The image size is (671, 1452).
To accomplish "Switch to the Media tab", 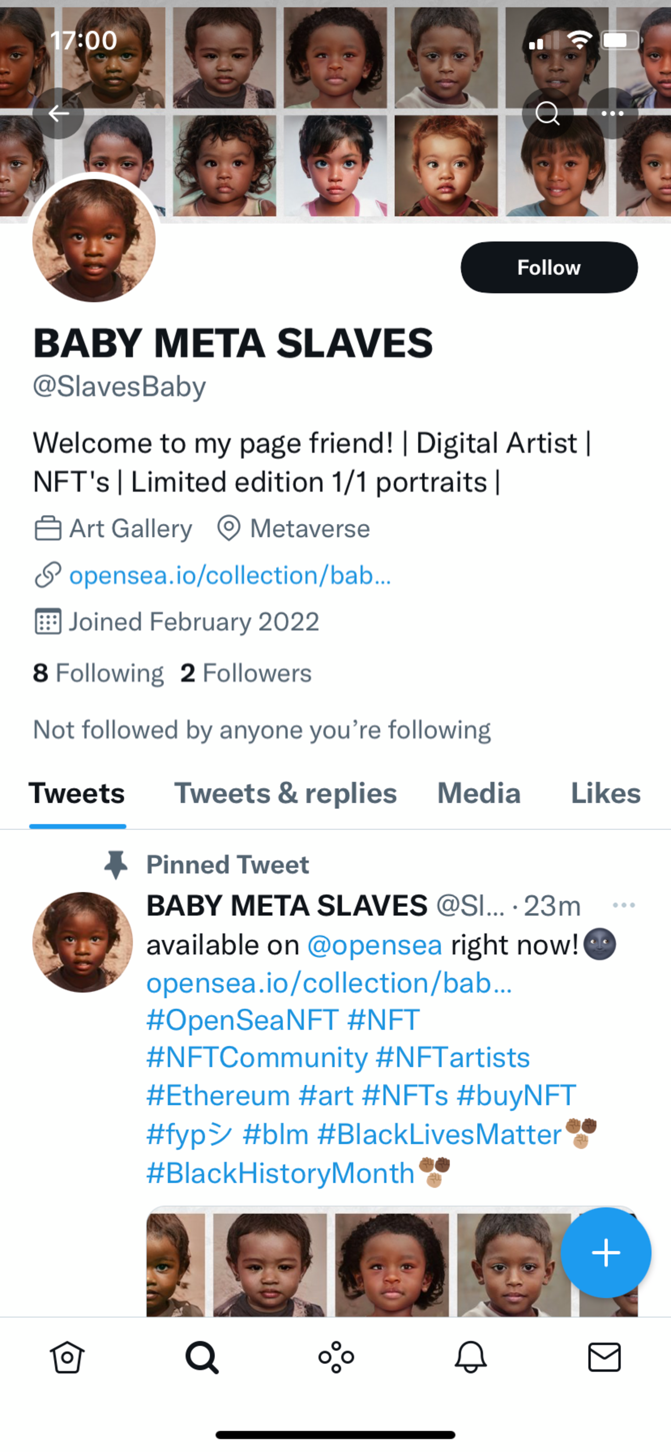I will 479,794.
